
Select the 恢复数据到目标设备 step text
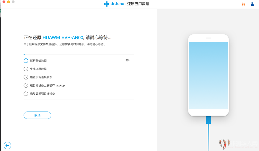tap(42, 94)
